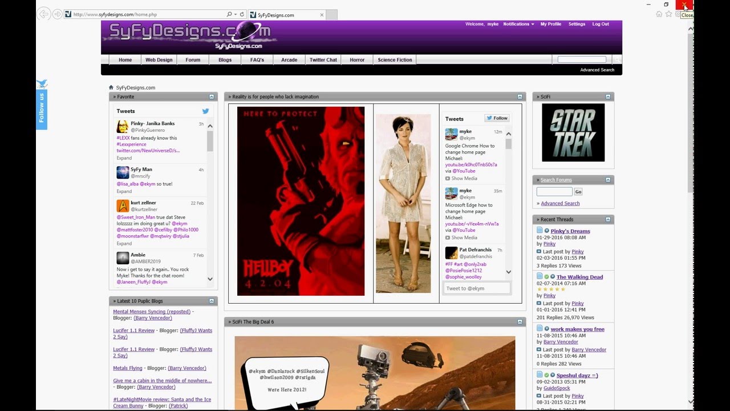The image size is (730, 411).
Task: Close the SyFyDesigns.com browser tab
Action: (322, 15)
